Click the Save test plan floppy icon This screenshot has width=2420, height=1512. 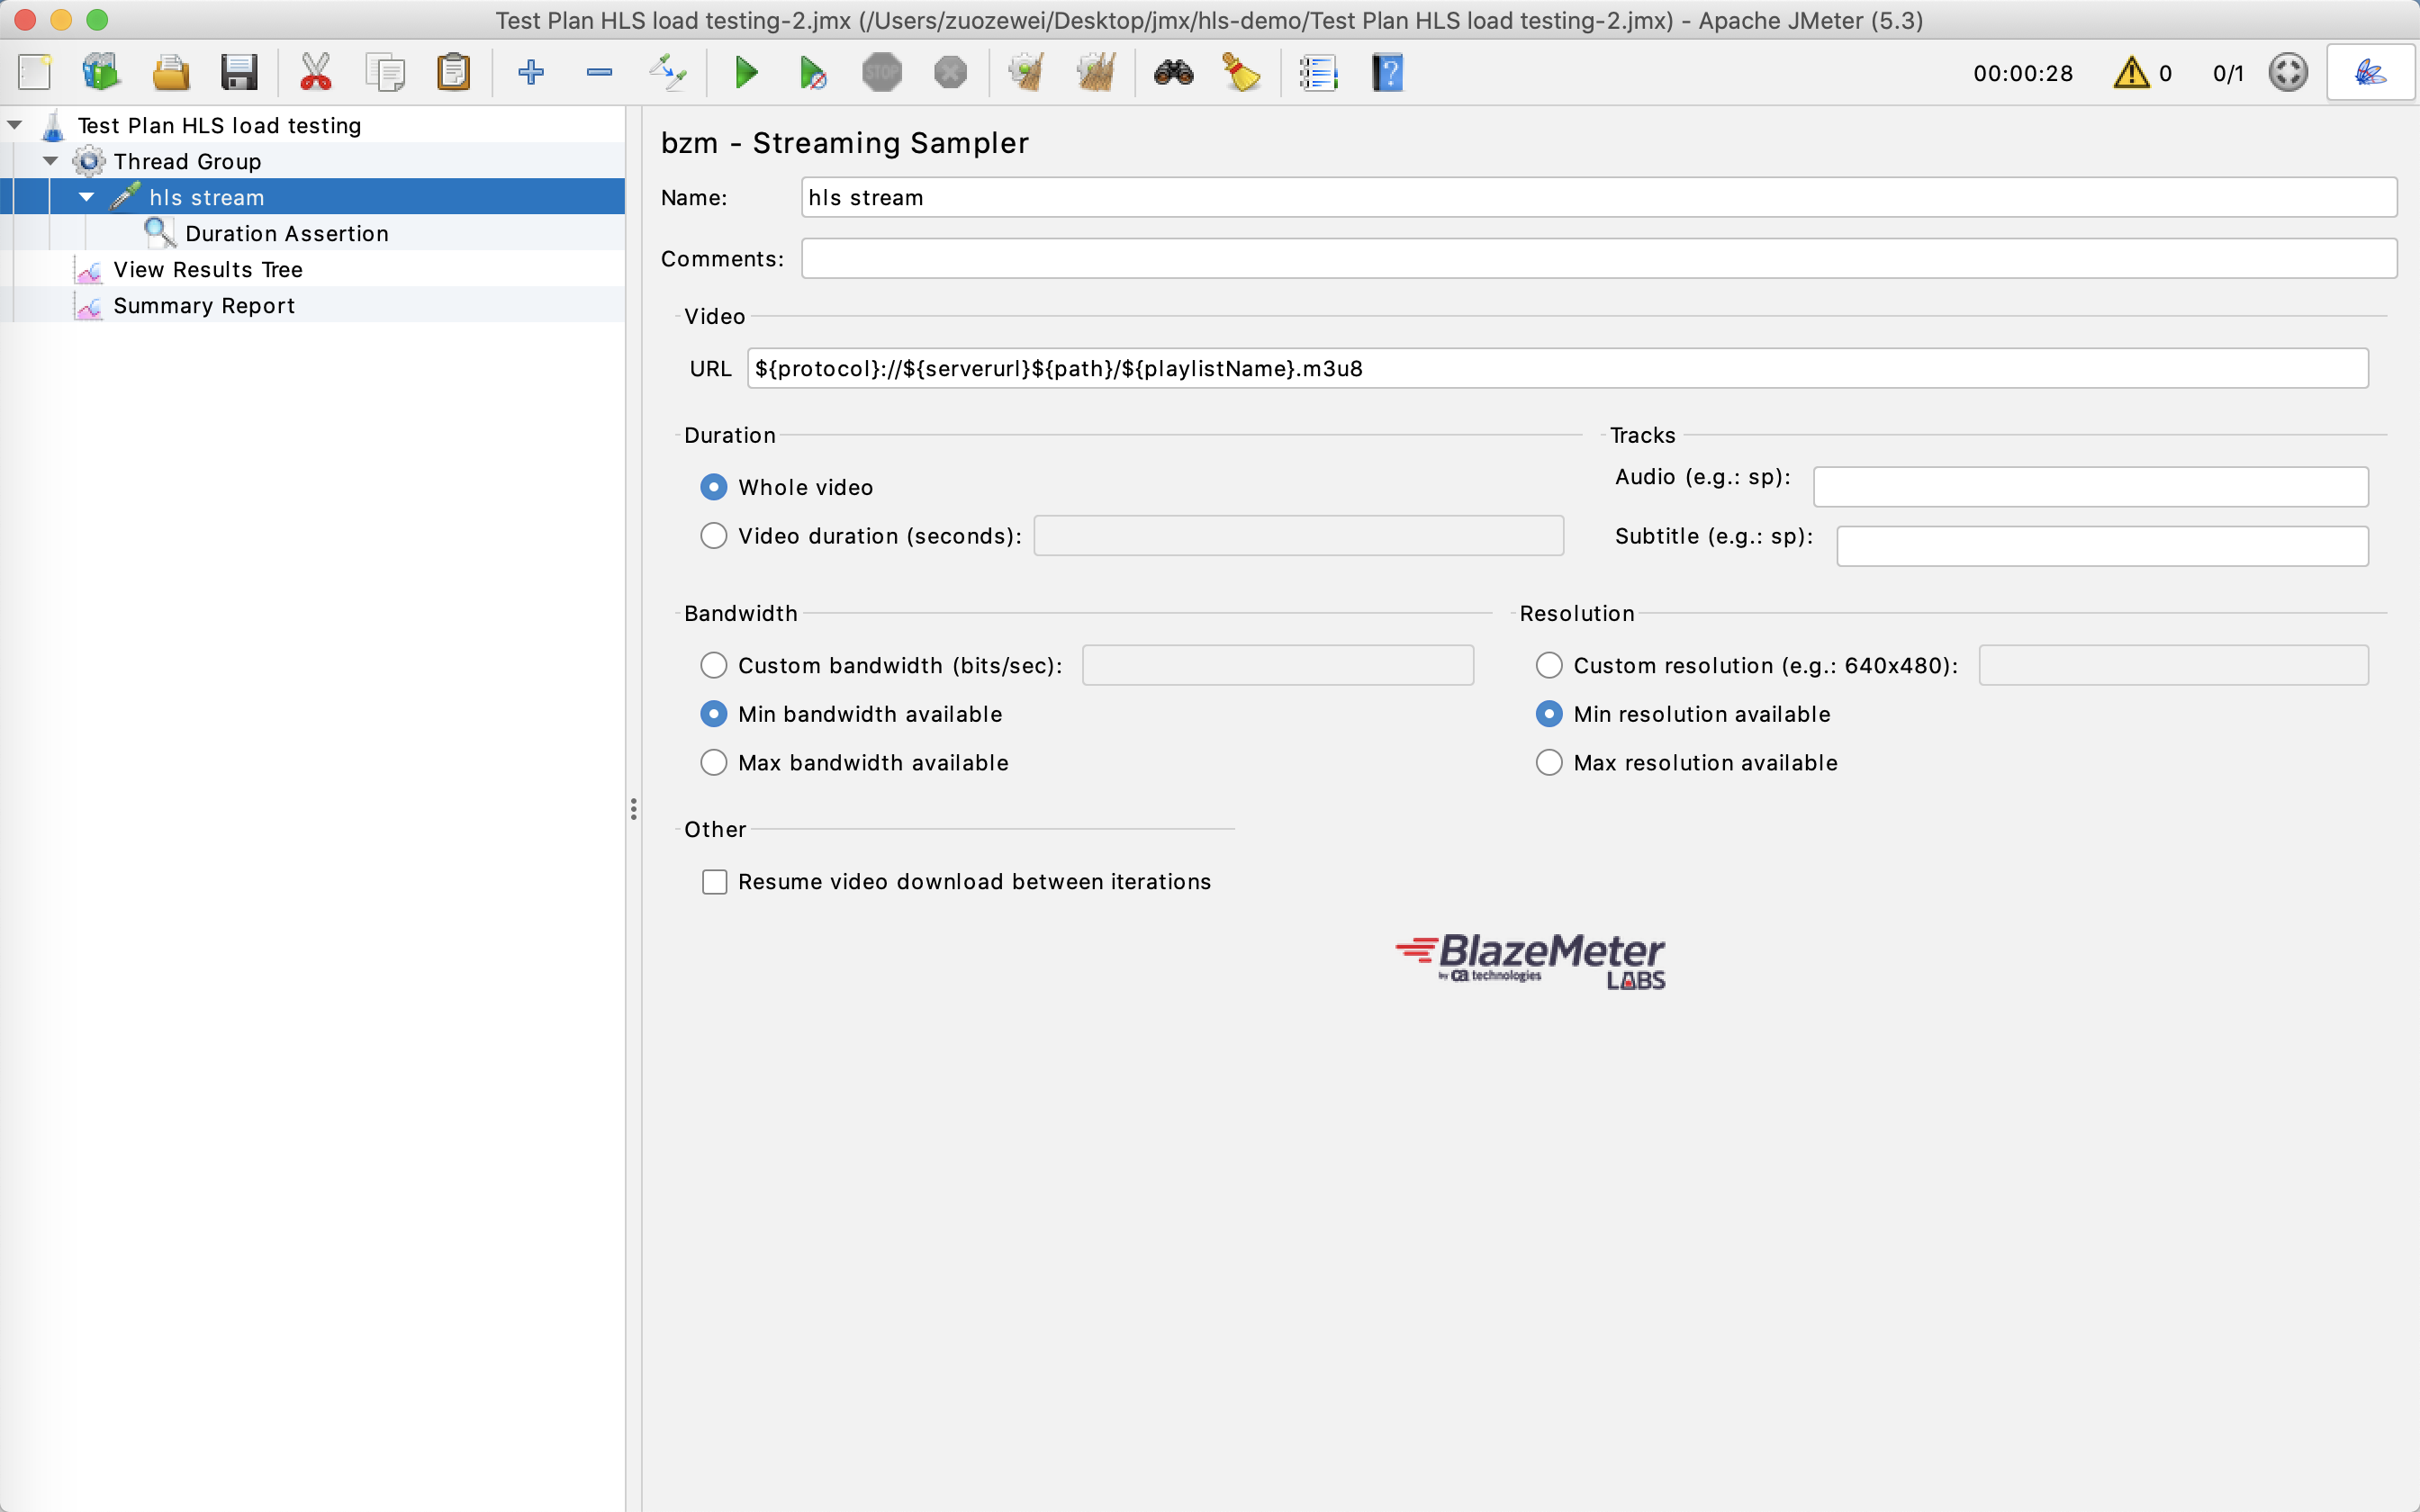pos(239,73)
